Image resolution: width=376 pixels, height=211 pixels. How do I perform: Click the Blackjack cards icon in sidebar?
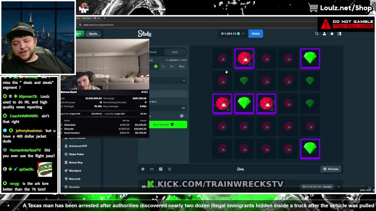click(66, 171)
